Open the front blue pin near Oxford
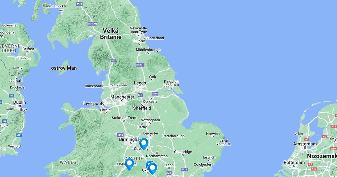Viewport: 337px width, 177px height. 152,169
